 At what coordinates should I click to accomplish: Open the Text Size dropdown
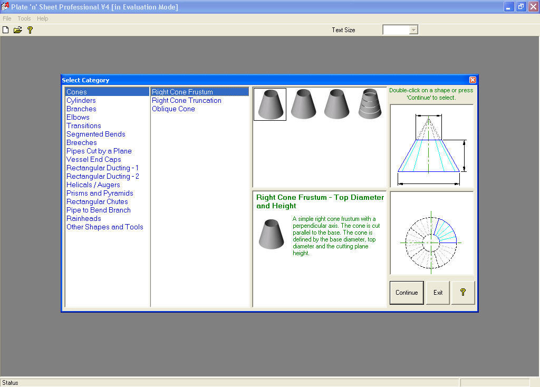pos(413,30)
